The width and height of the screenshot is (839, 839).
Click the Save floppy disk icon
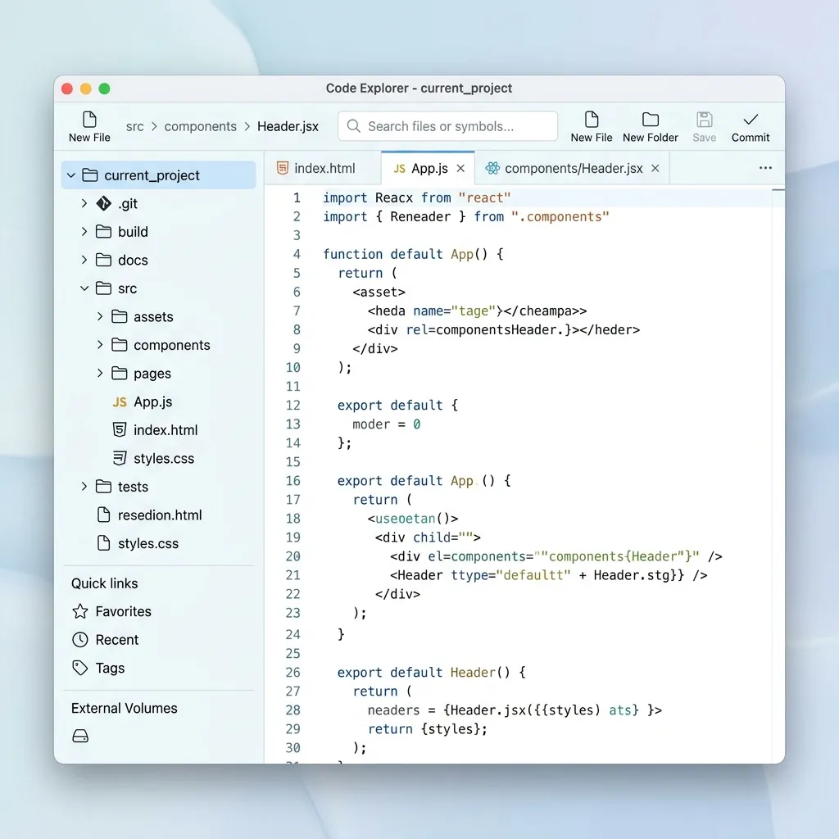click(x=704, y=120)
